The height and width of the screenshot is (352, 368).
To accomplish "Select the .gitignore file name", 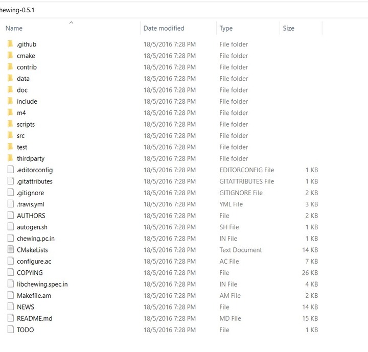I will point(30,193).
